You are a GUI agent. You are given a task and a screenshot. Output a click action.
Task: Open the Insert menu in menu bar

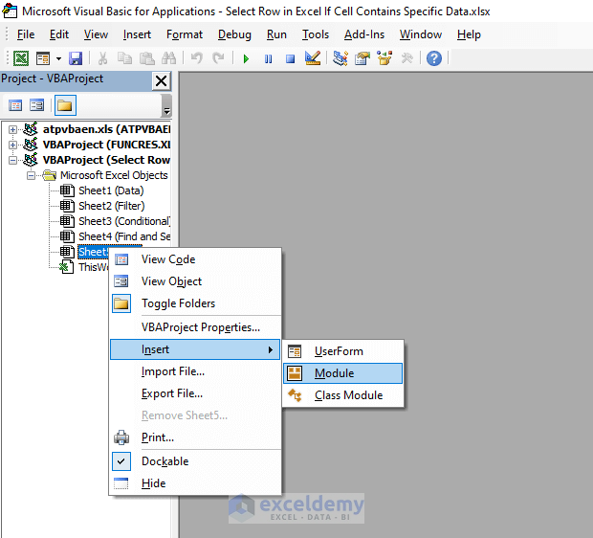pyautogui.click(x=137, y=34)
